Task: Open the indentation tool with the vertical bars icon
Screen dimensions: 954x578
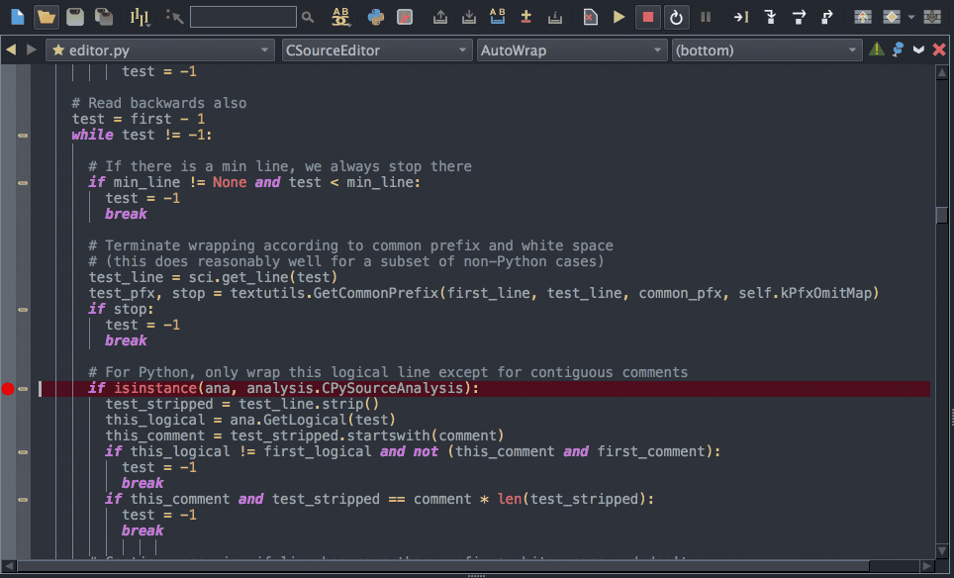Action: [140, 17]
